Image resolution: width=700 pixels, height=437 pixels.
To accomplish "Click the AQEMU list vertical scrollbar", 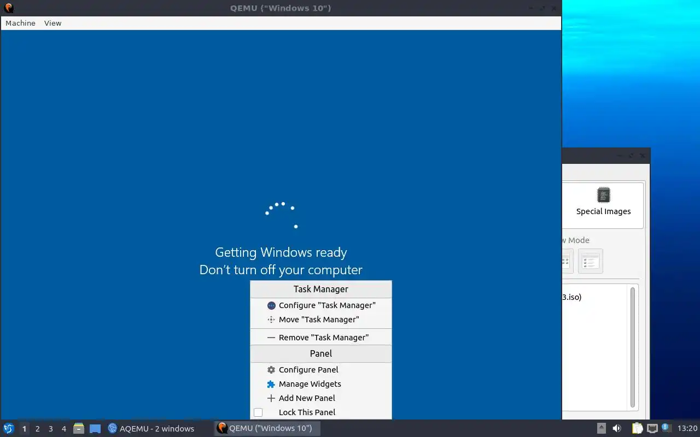I will (633, 347).
